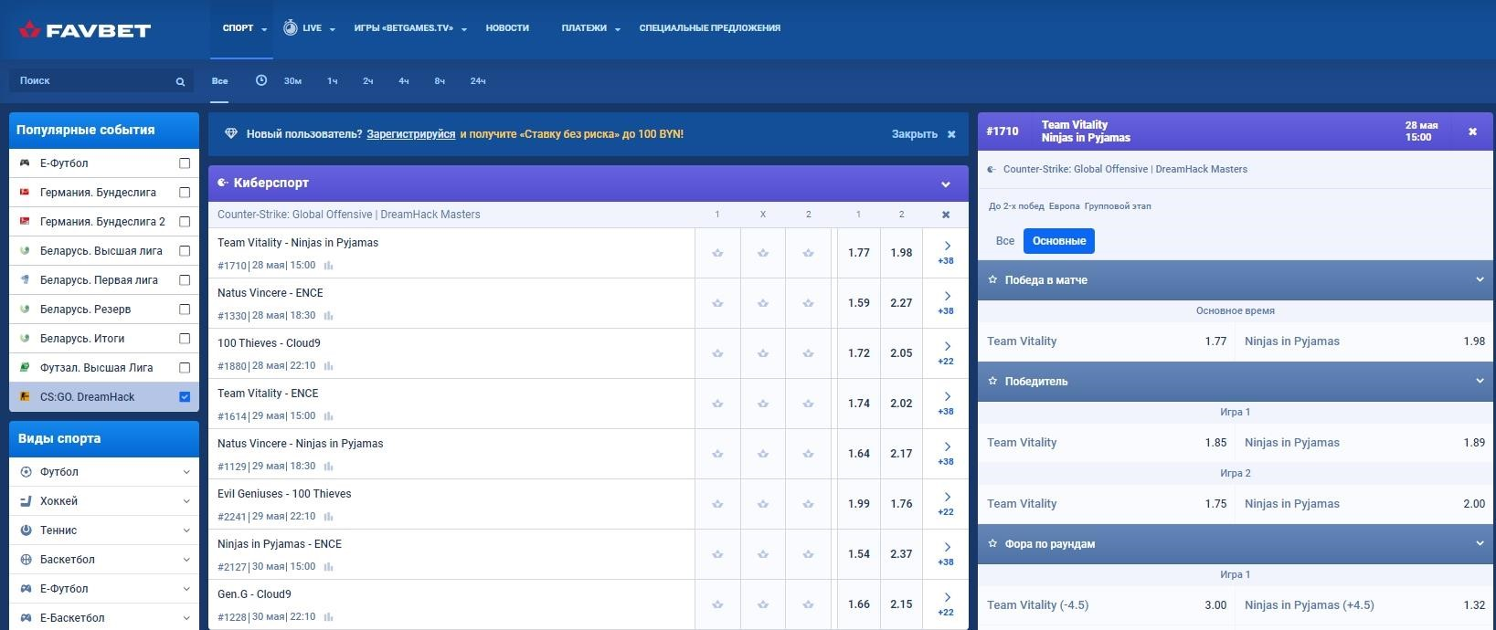Expand the Теннис sport category

(186, 530)
